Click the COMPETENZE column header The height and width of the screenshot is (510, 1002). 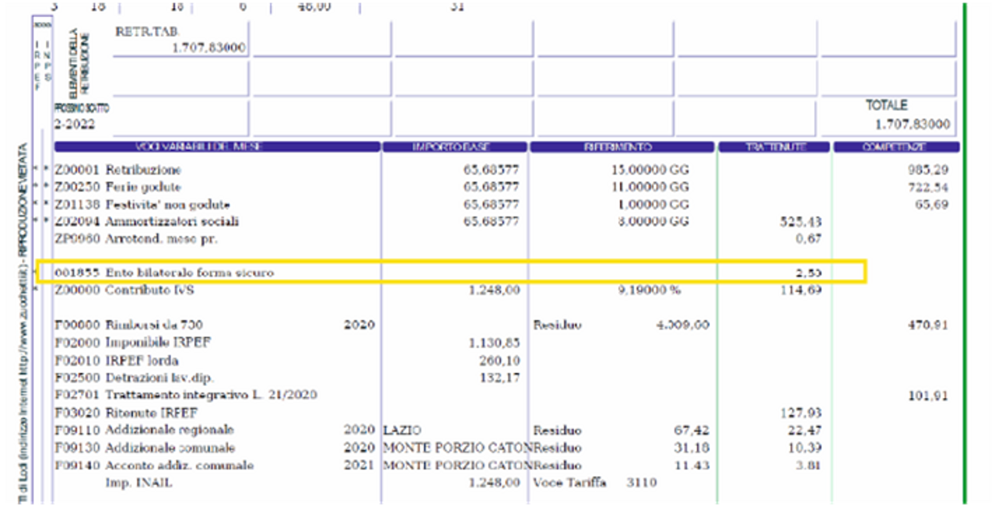pyautogui.click(x=896, y=147)
